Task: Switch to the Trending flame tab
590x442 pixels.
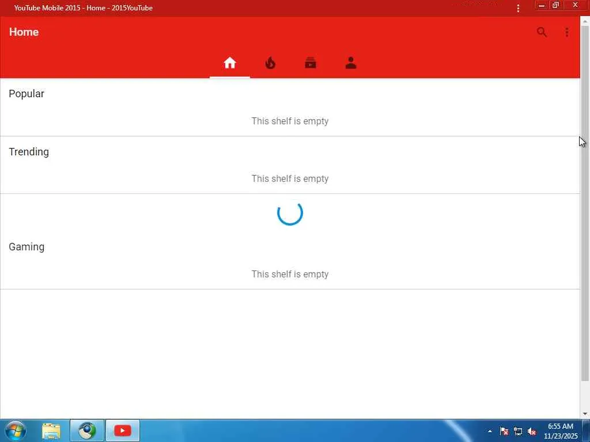Action: point(270,63)
